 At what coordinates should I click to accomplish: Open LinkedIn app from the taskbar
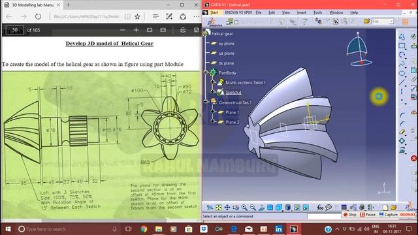(279, 229)
